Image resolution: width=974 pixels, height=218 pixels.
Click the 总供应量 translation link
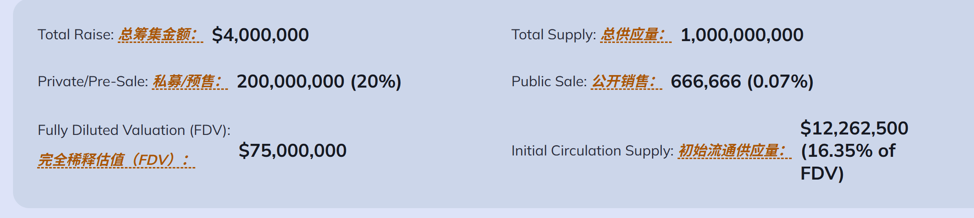coord(635,35)
